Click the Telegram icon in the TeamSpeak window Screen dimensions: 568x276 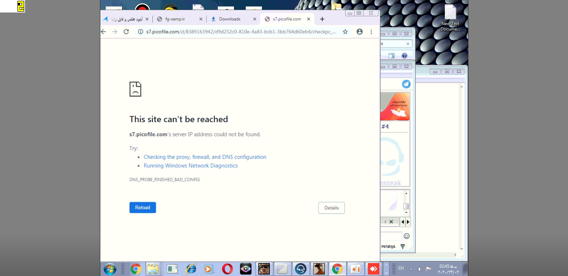406,84
